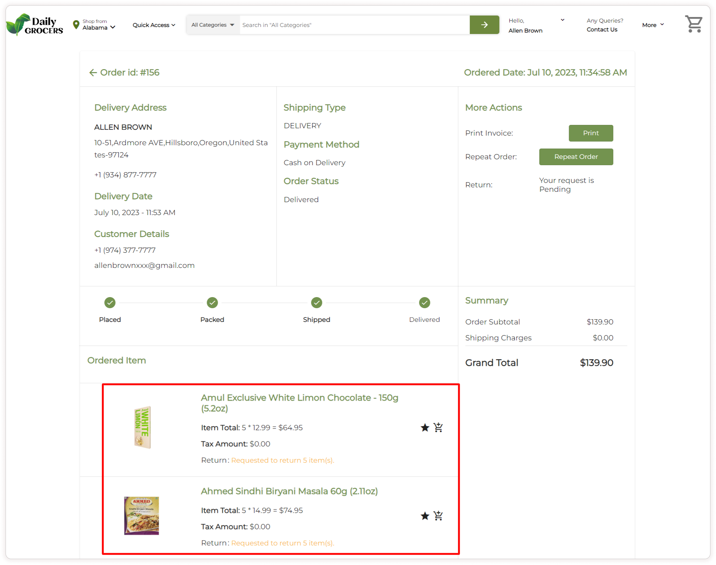The width and height of the screenshot is (716, 565).
Task: Click the July 10, 2023 - 11:53 AM delivery date
Action: click(x=135, y=212)
